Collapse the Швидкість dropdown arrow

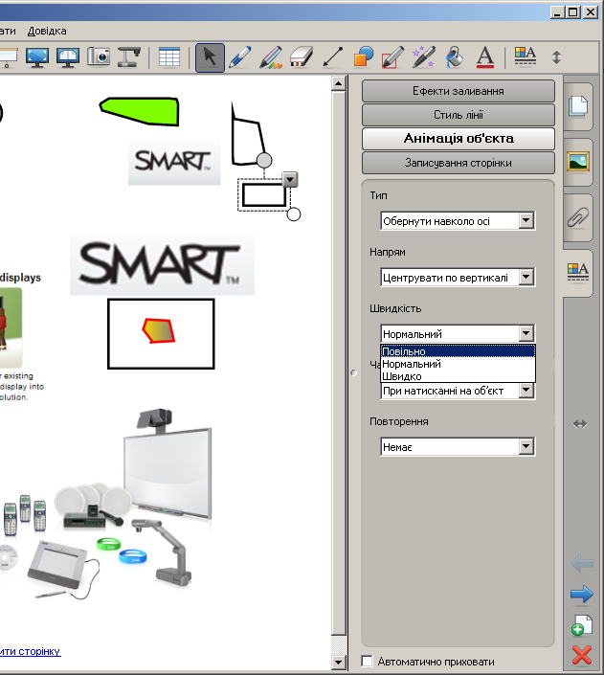(x=526, y=333)
